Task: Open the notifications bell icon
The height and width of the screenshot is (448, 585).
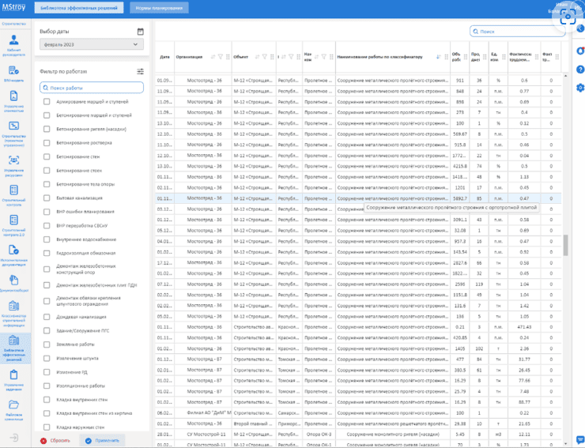Action: pos(580,51)
